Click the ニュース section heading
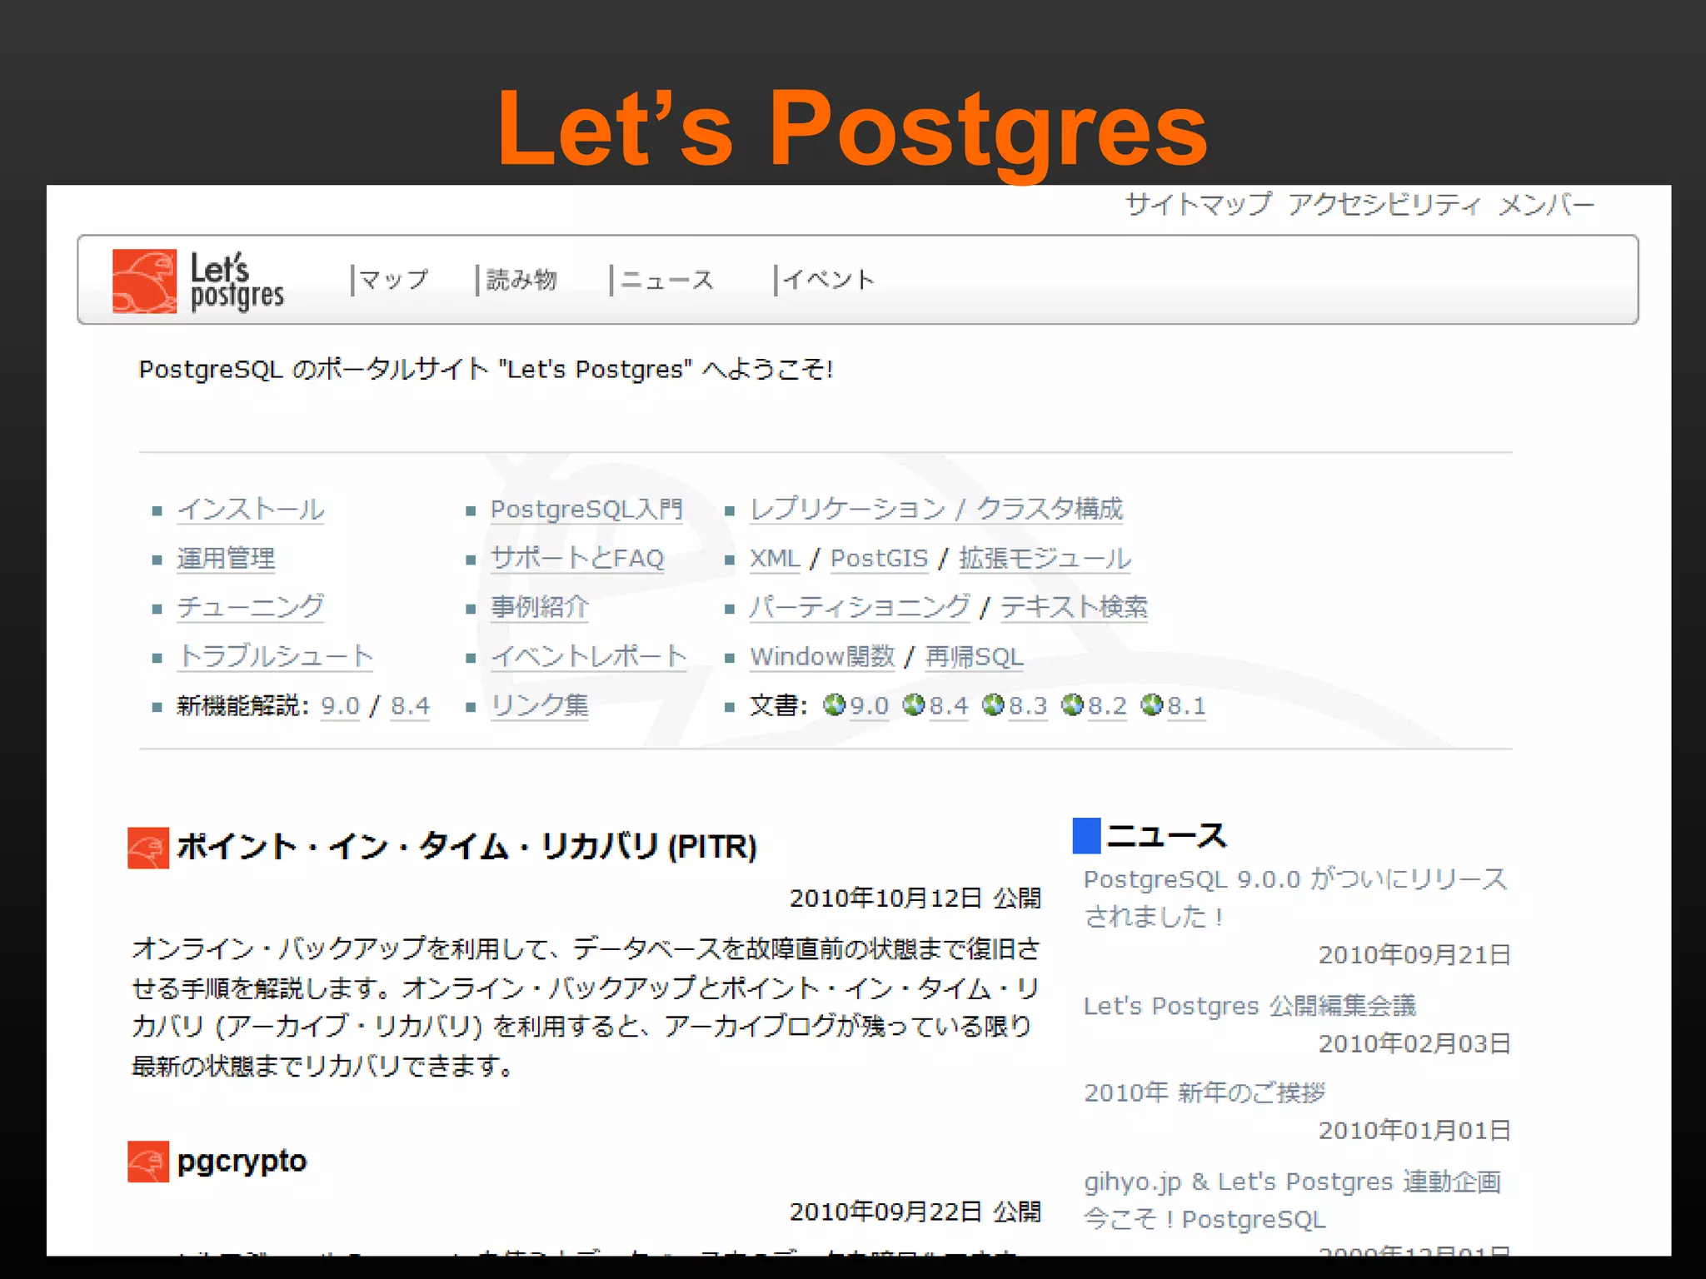This screenshot has height=1279, width=1706. pyautogui.click(x=1166, y=835)
